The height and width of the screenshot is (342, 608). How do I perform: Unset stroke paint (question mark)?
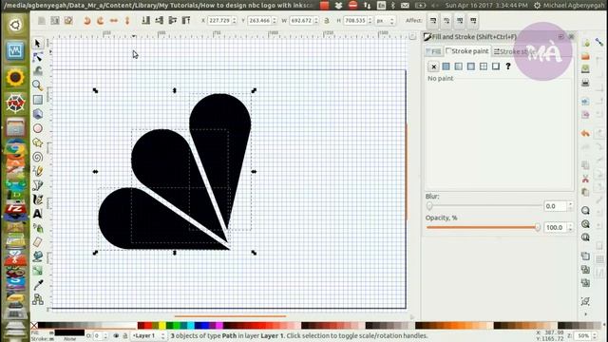[508, 66]
